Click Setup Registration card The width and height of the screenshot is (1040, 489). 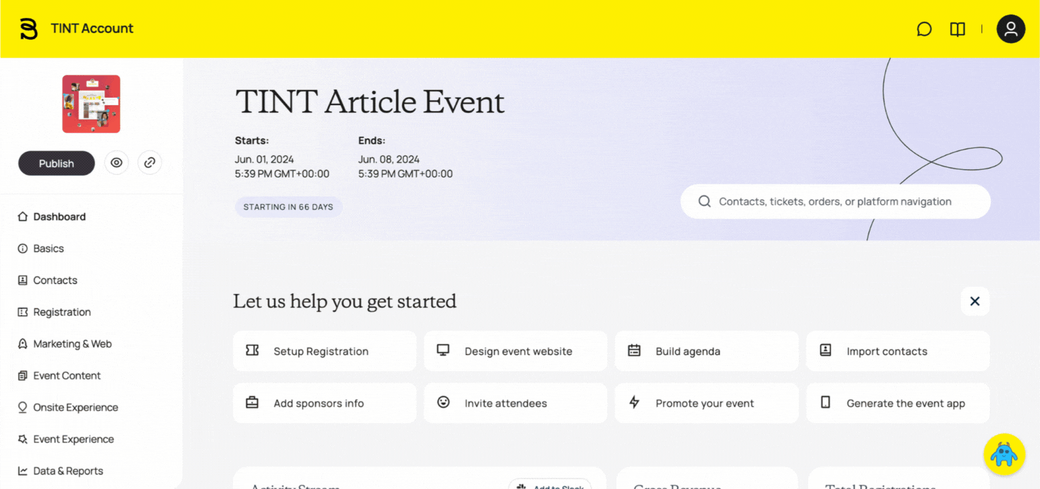point(325,351)
